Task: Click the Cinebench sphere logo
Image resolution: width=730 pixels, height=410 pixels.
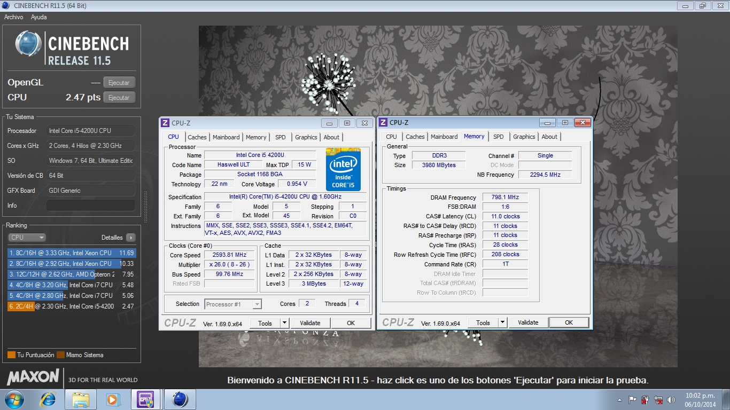Action: coord(28,44)
